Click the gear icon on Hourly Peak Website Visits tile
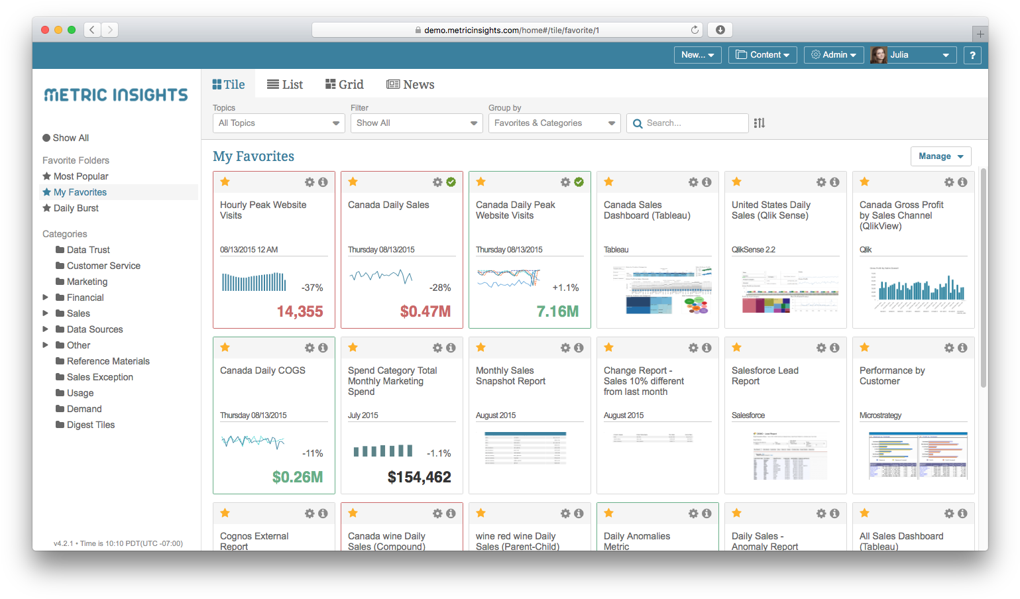Image resolution: width=1020 pixels, height=599 pixels. point(310,182)
